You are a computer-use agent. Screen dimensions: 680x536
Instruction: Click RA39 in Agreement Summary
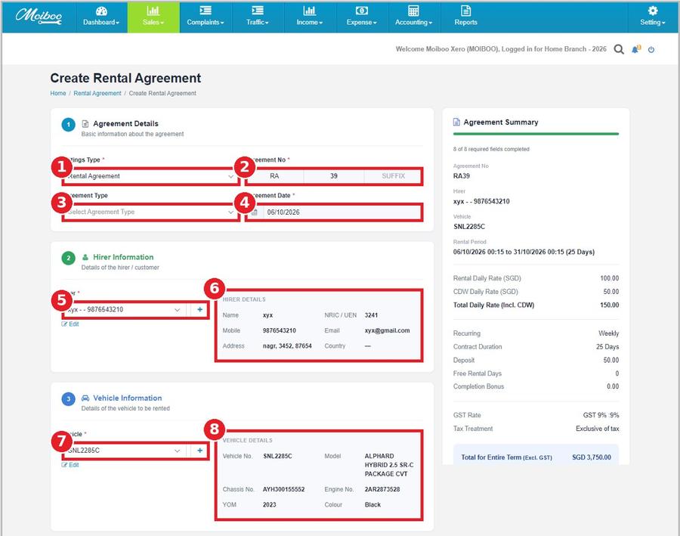462,176
